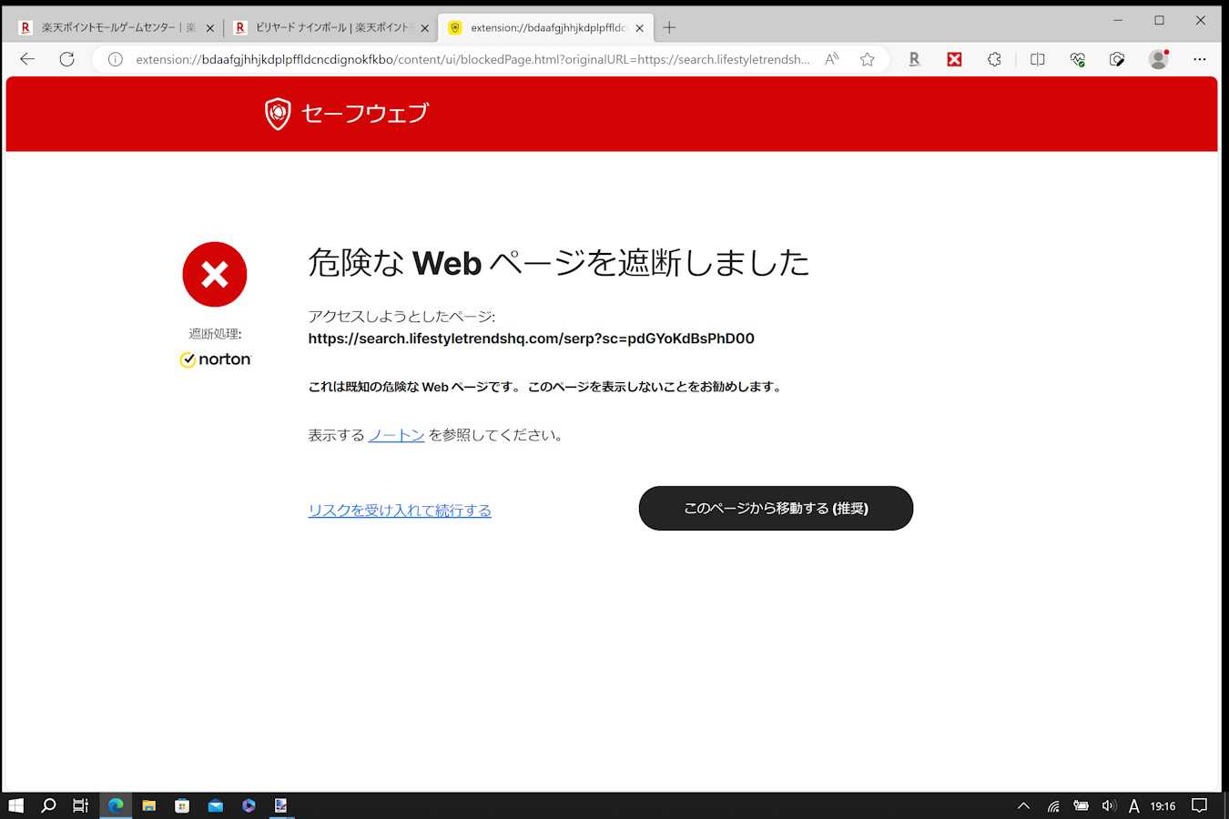1229x819 pixels.
Task: Click the 危険な Web ページを遮断しました heading
Action: tap(559, 263)
